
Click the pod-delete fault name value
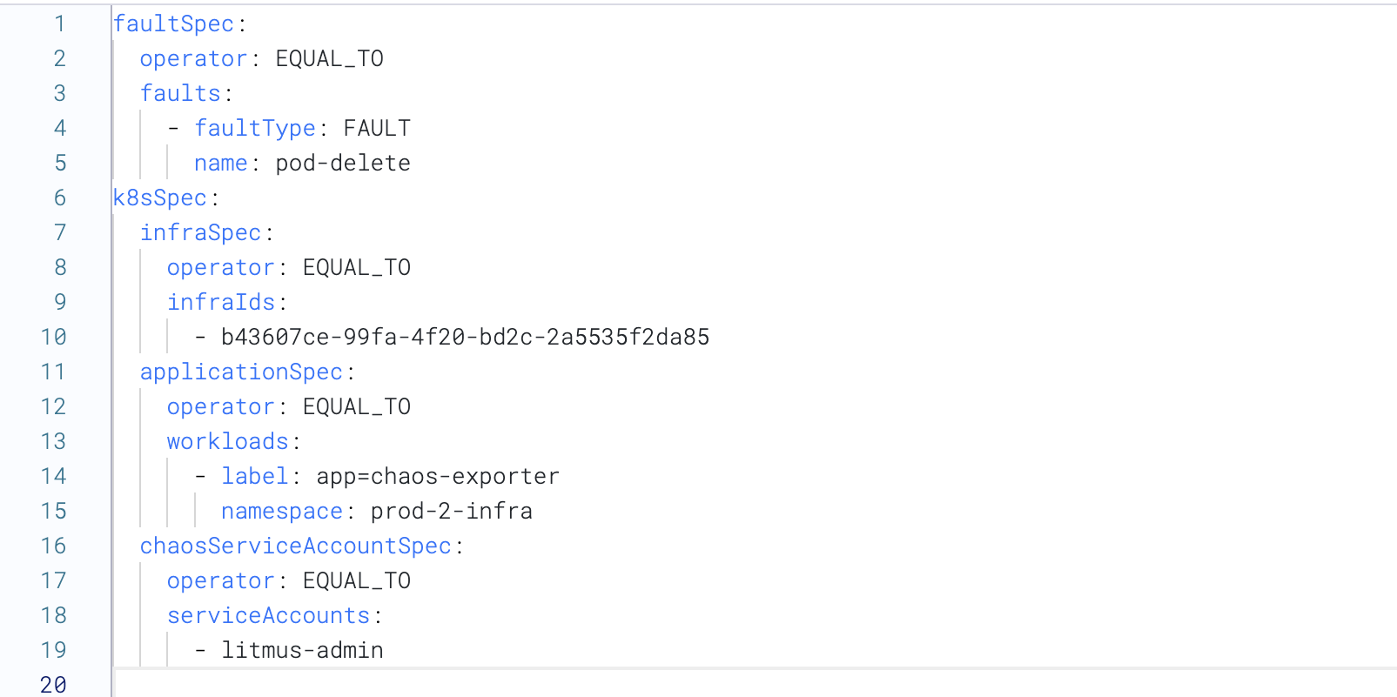[x=342, y=163]
